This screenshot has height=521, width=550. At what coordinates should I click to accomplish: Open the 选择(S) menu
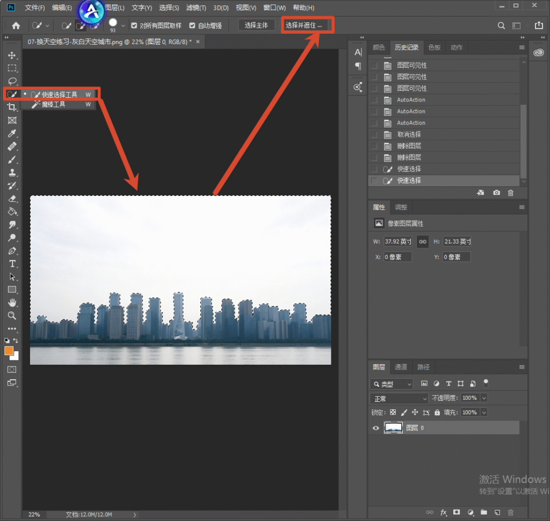(169, 8)
